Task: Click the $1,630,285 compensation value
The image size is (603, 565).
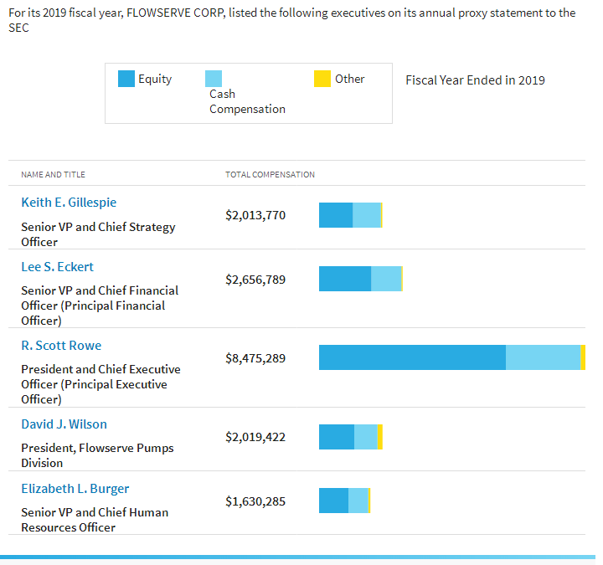Action: 255,501
